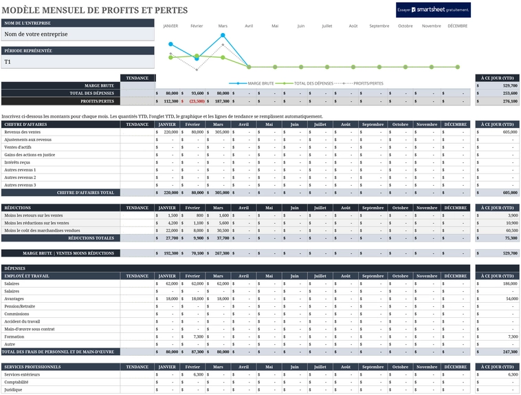Click the Ventes d'actifs row label
The width and height of the screenshot is (521, 395).
tap(18, 147)
